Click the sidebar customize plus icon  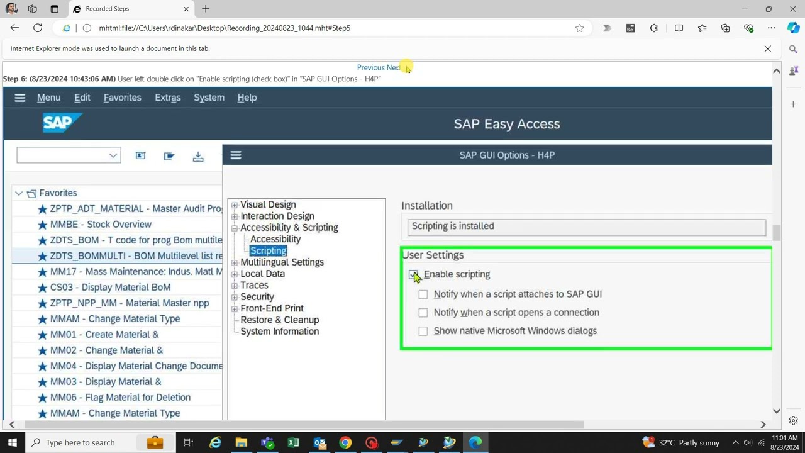793,104
